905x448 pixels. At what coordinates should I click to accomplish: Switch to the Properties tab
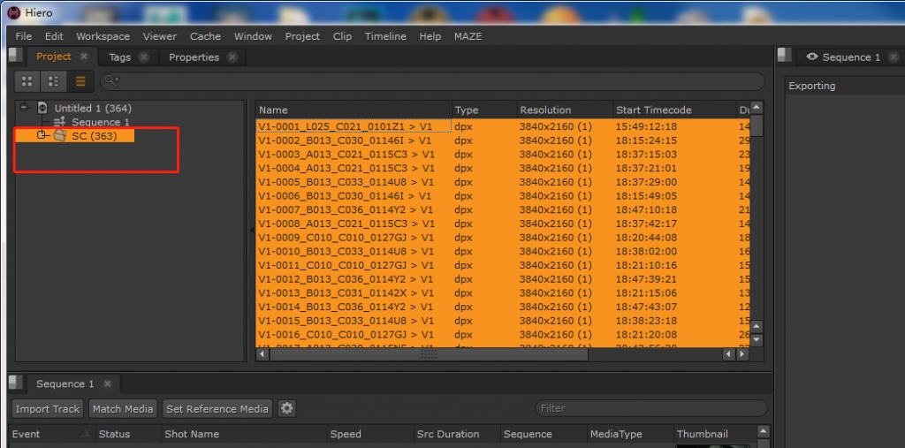(194, 57)
